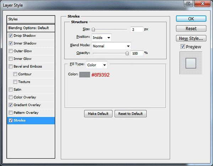Viewport: 213px width, 166px height.
Task: Click the OK button
Action: point(191,19)
